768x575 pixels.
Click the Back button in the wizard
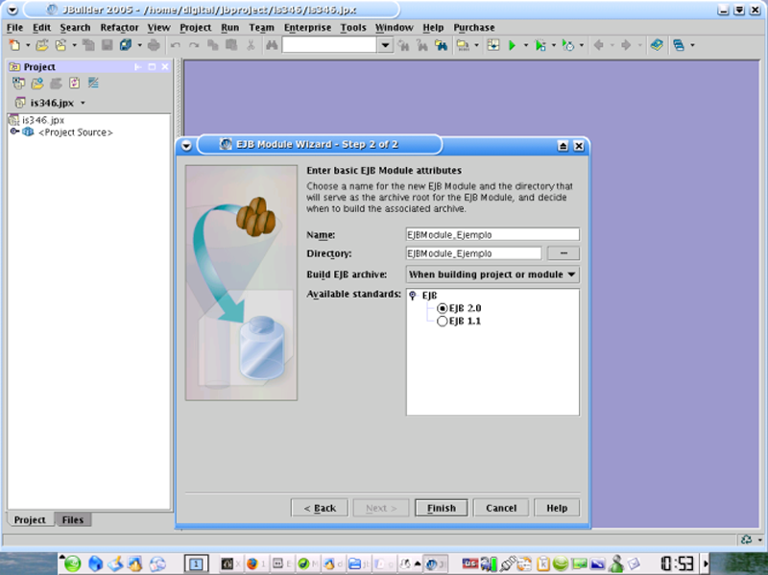[x=320, y=508]
